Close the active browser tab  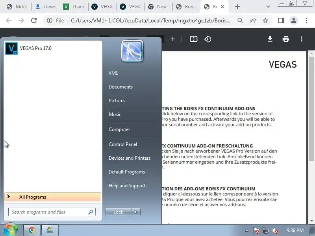[x=222, y=7]
